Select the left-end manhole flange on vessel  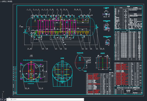click(x=25, y=31)
